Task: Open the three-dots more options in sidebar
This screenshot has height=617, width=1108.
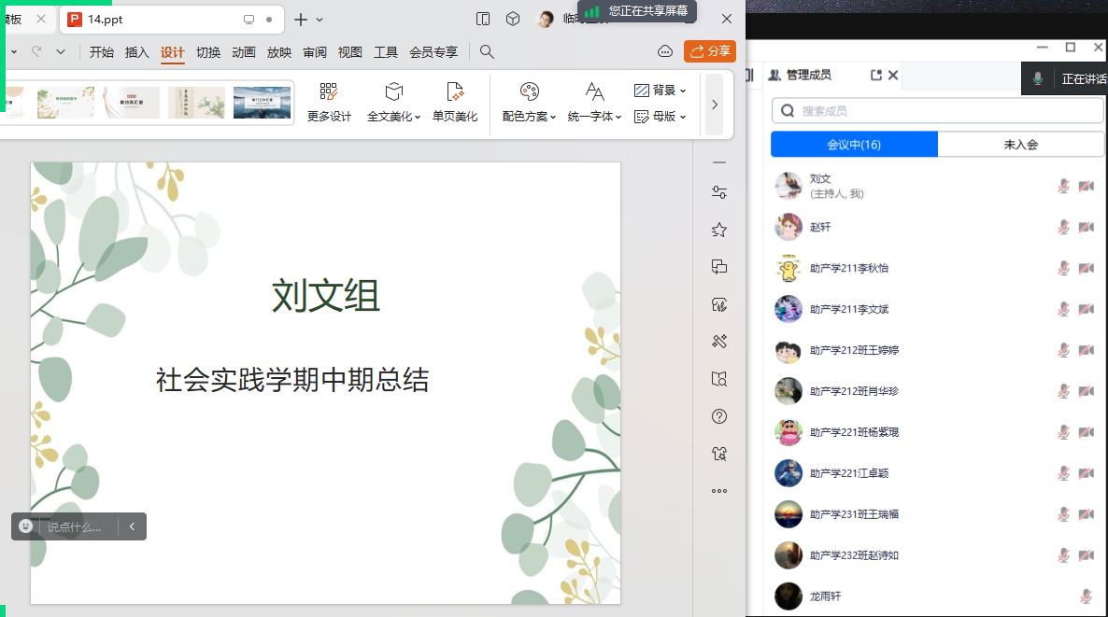Action: tap(718, 491)
